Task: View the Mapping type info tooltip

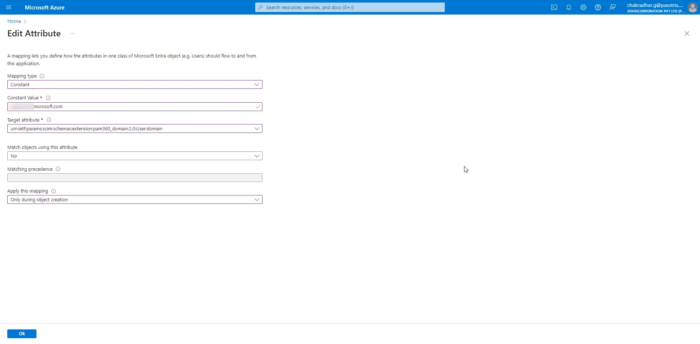Action: point(42,76)
